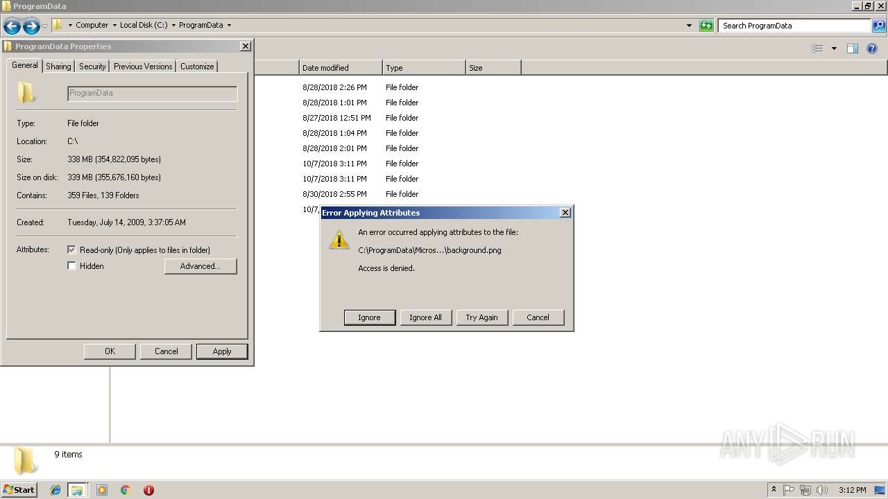Click the file path C:\ProgramData\Micros...\background.png

(429, 250)
